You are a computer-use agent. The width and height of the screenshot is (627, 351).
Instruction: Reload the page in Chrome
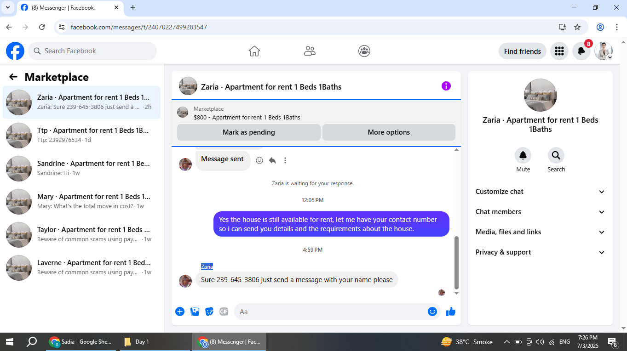click(x=42, y=27)
